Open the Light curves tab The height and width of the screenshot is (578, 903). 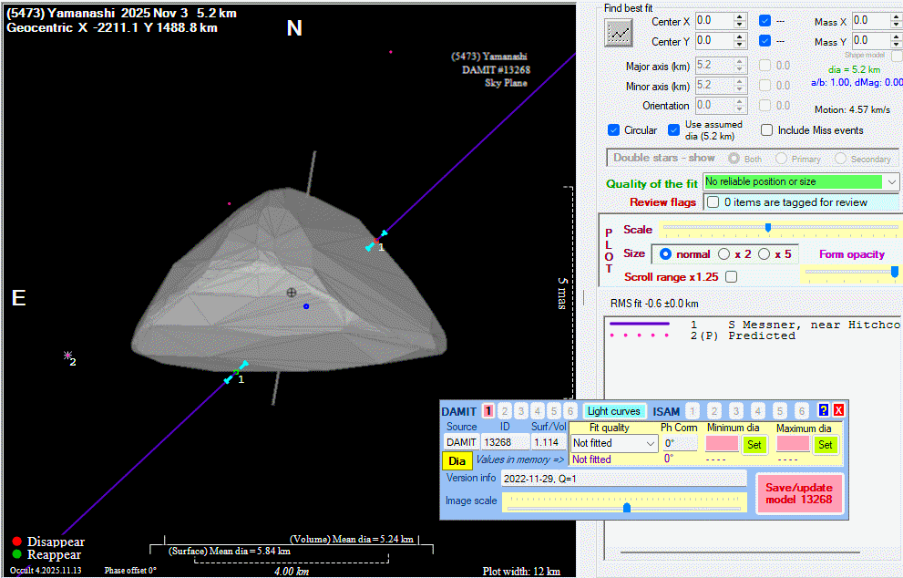point(613,411)
